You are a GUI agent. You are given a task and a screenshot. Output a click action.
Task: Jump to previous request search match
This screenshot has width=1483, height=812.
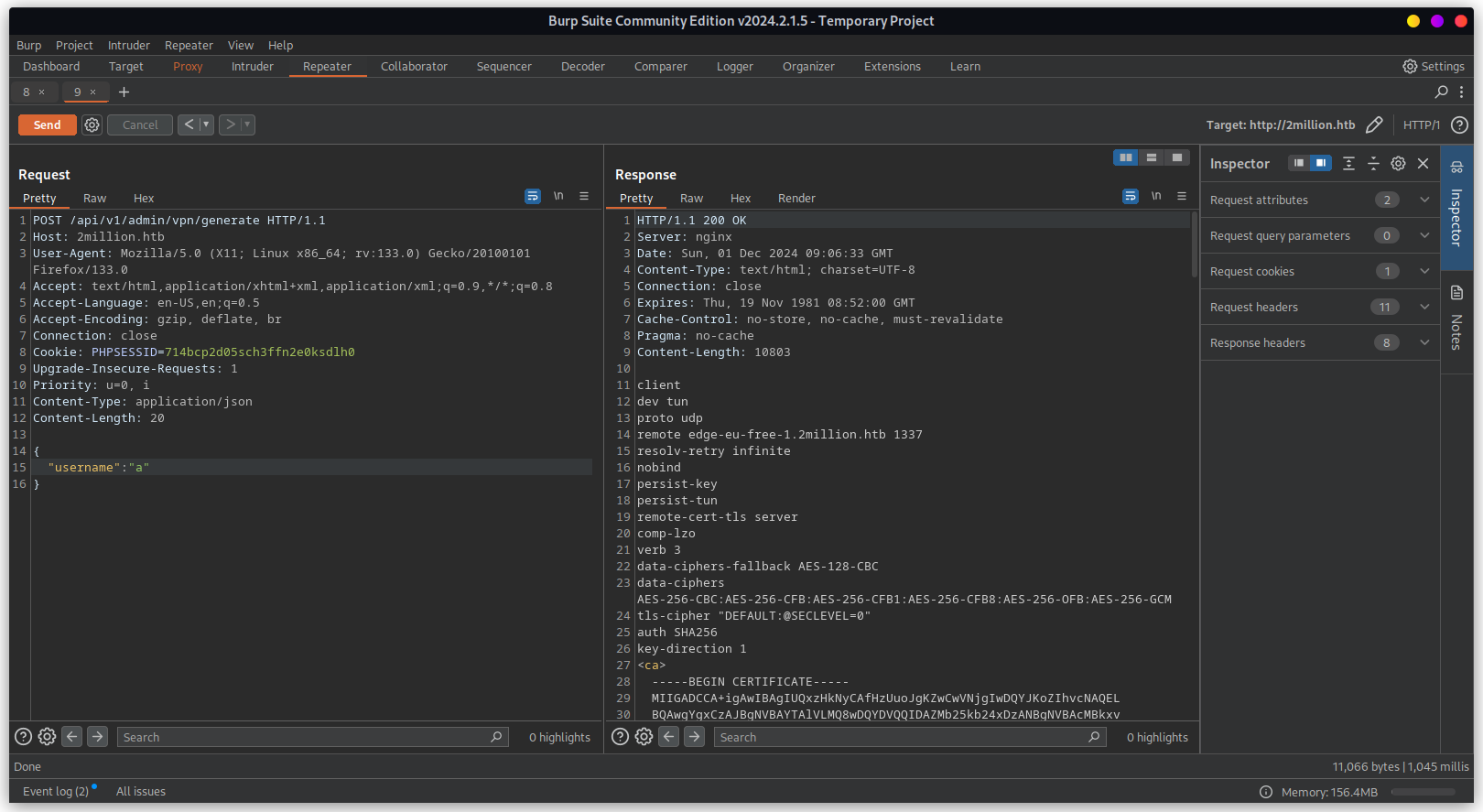coord(72,736)
